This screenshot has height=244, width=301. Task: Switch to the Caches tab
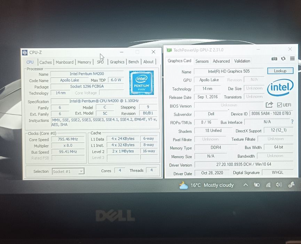click(46, 62)
